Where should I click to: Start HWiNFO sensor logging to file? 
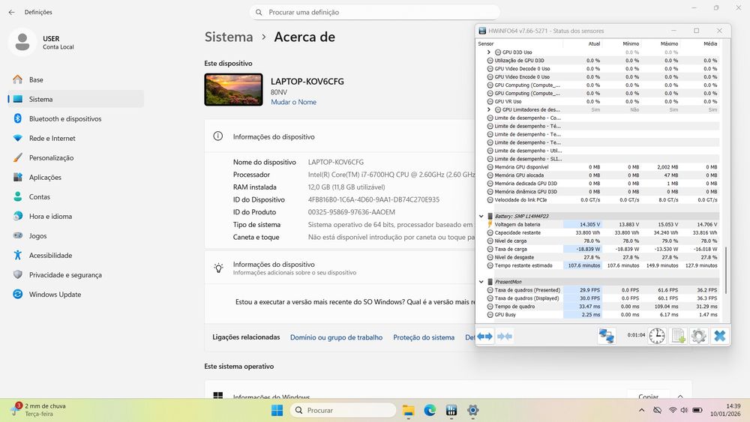coord(678,336)
